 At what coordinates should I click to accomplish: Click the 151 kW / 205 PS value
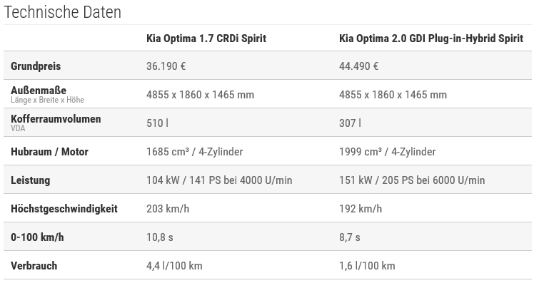(x=412, y=180)
